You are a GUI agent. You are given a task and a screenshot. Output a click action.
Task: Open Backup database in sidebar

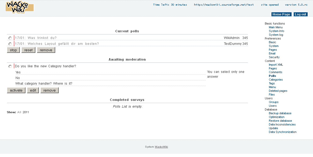click(x=280, y=113)
